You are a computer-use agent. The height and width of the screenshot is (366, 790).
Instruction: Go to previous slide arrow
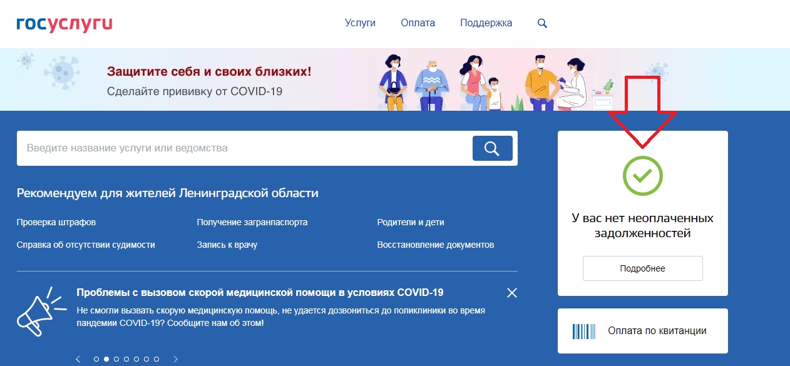[x=78, y=359]
